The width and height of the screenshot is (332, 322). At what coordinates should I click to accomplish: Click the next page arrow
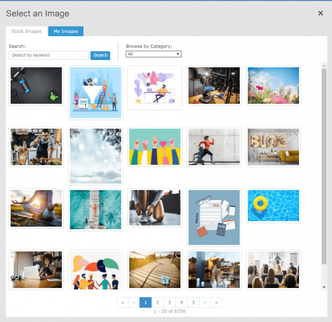coord(205,302)
